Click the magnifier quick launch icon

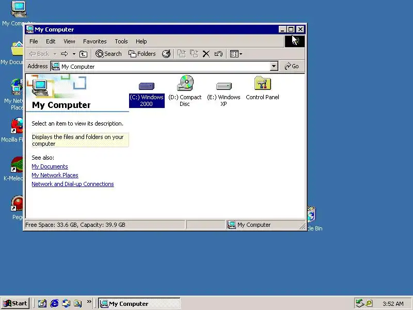pyautogui.click(x=78, y=303)
